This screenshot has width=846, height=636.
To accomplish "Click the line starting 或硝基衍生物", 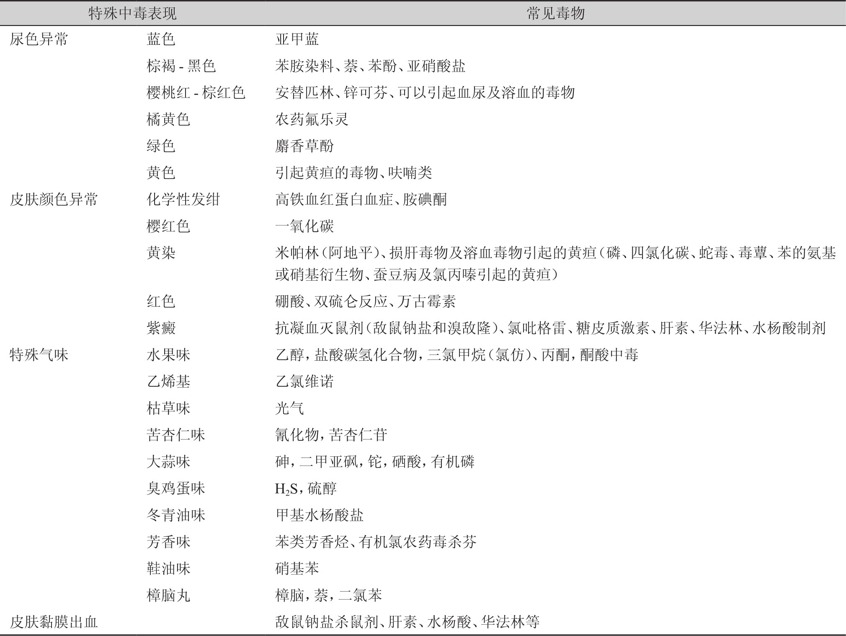I will click(x=417, y=275).
